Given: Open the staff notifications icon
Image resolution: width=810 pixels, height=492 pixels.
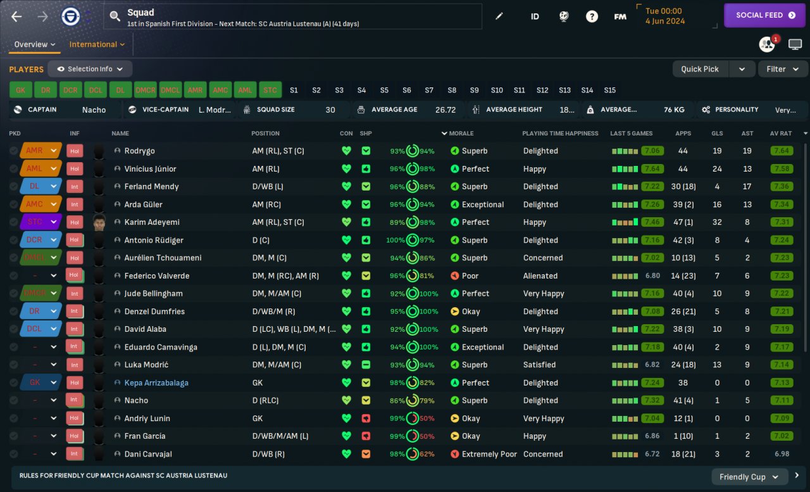Looking at the screenshot, I should pyautogui.click(x=767, y=44).
